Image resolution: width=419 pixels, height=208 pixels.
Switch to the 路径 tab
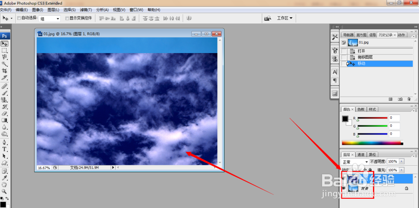372,154
